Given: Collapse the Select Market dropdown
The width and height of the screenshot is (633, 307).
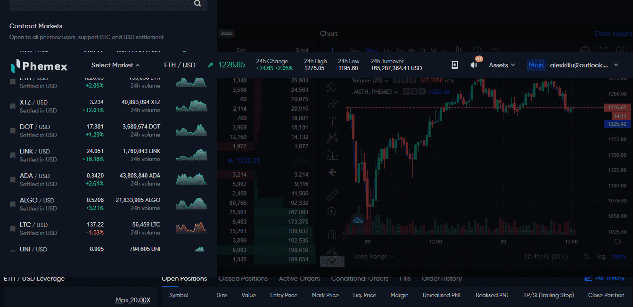Looking at the screenshot, I should (x=115, y=65).
